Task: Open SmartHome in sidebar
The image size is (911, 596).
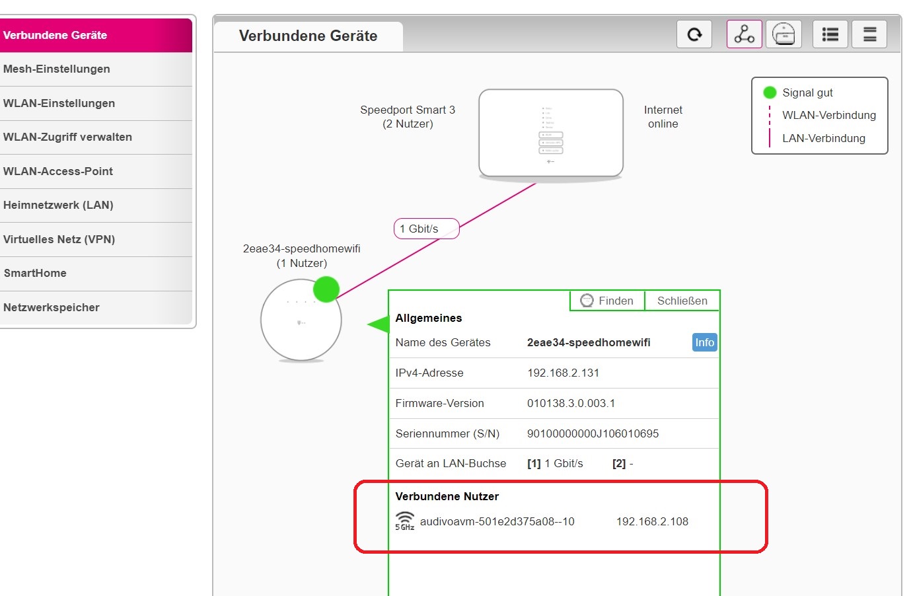Action: (96, 274)
